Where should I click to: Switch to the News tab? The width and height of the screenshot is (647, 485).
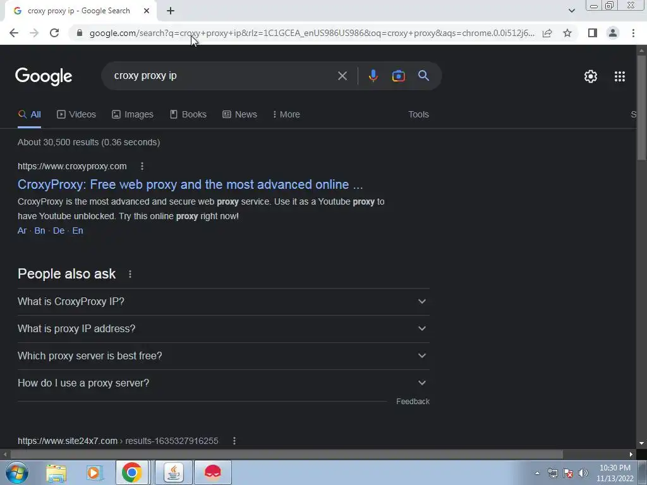(239, 114)
